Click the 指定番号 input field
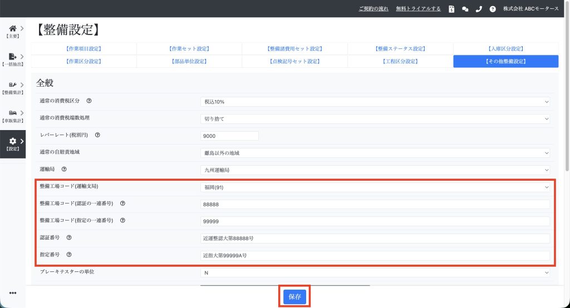The image size is (570, 308). tap(375, 256)
